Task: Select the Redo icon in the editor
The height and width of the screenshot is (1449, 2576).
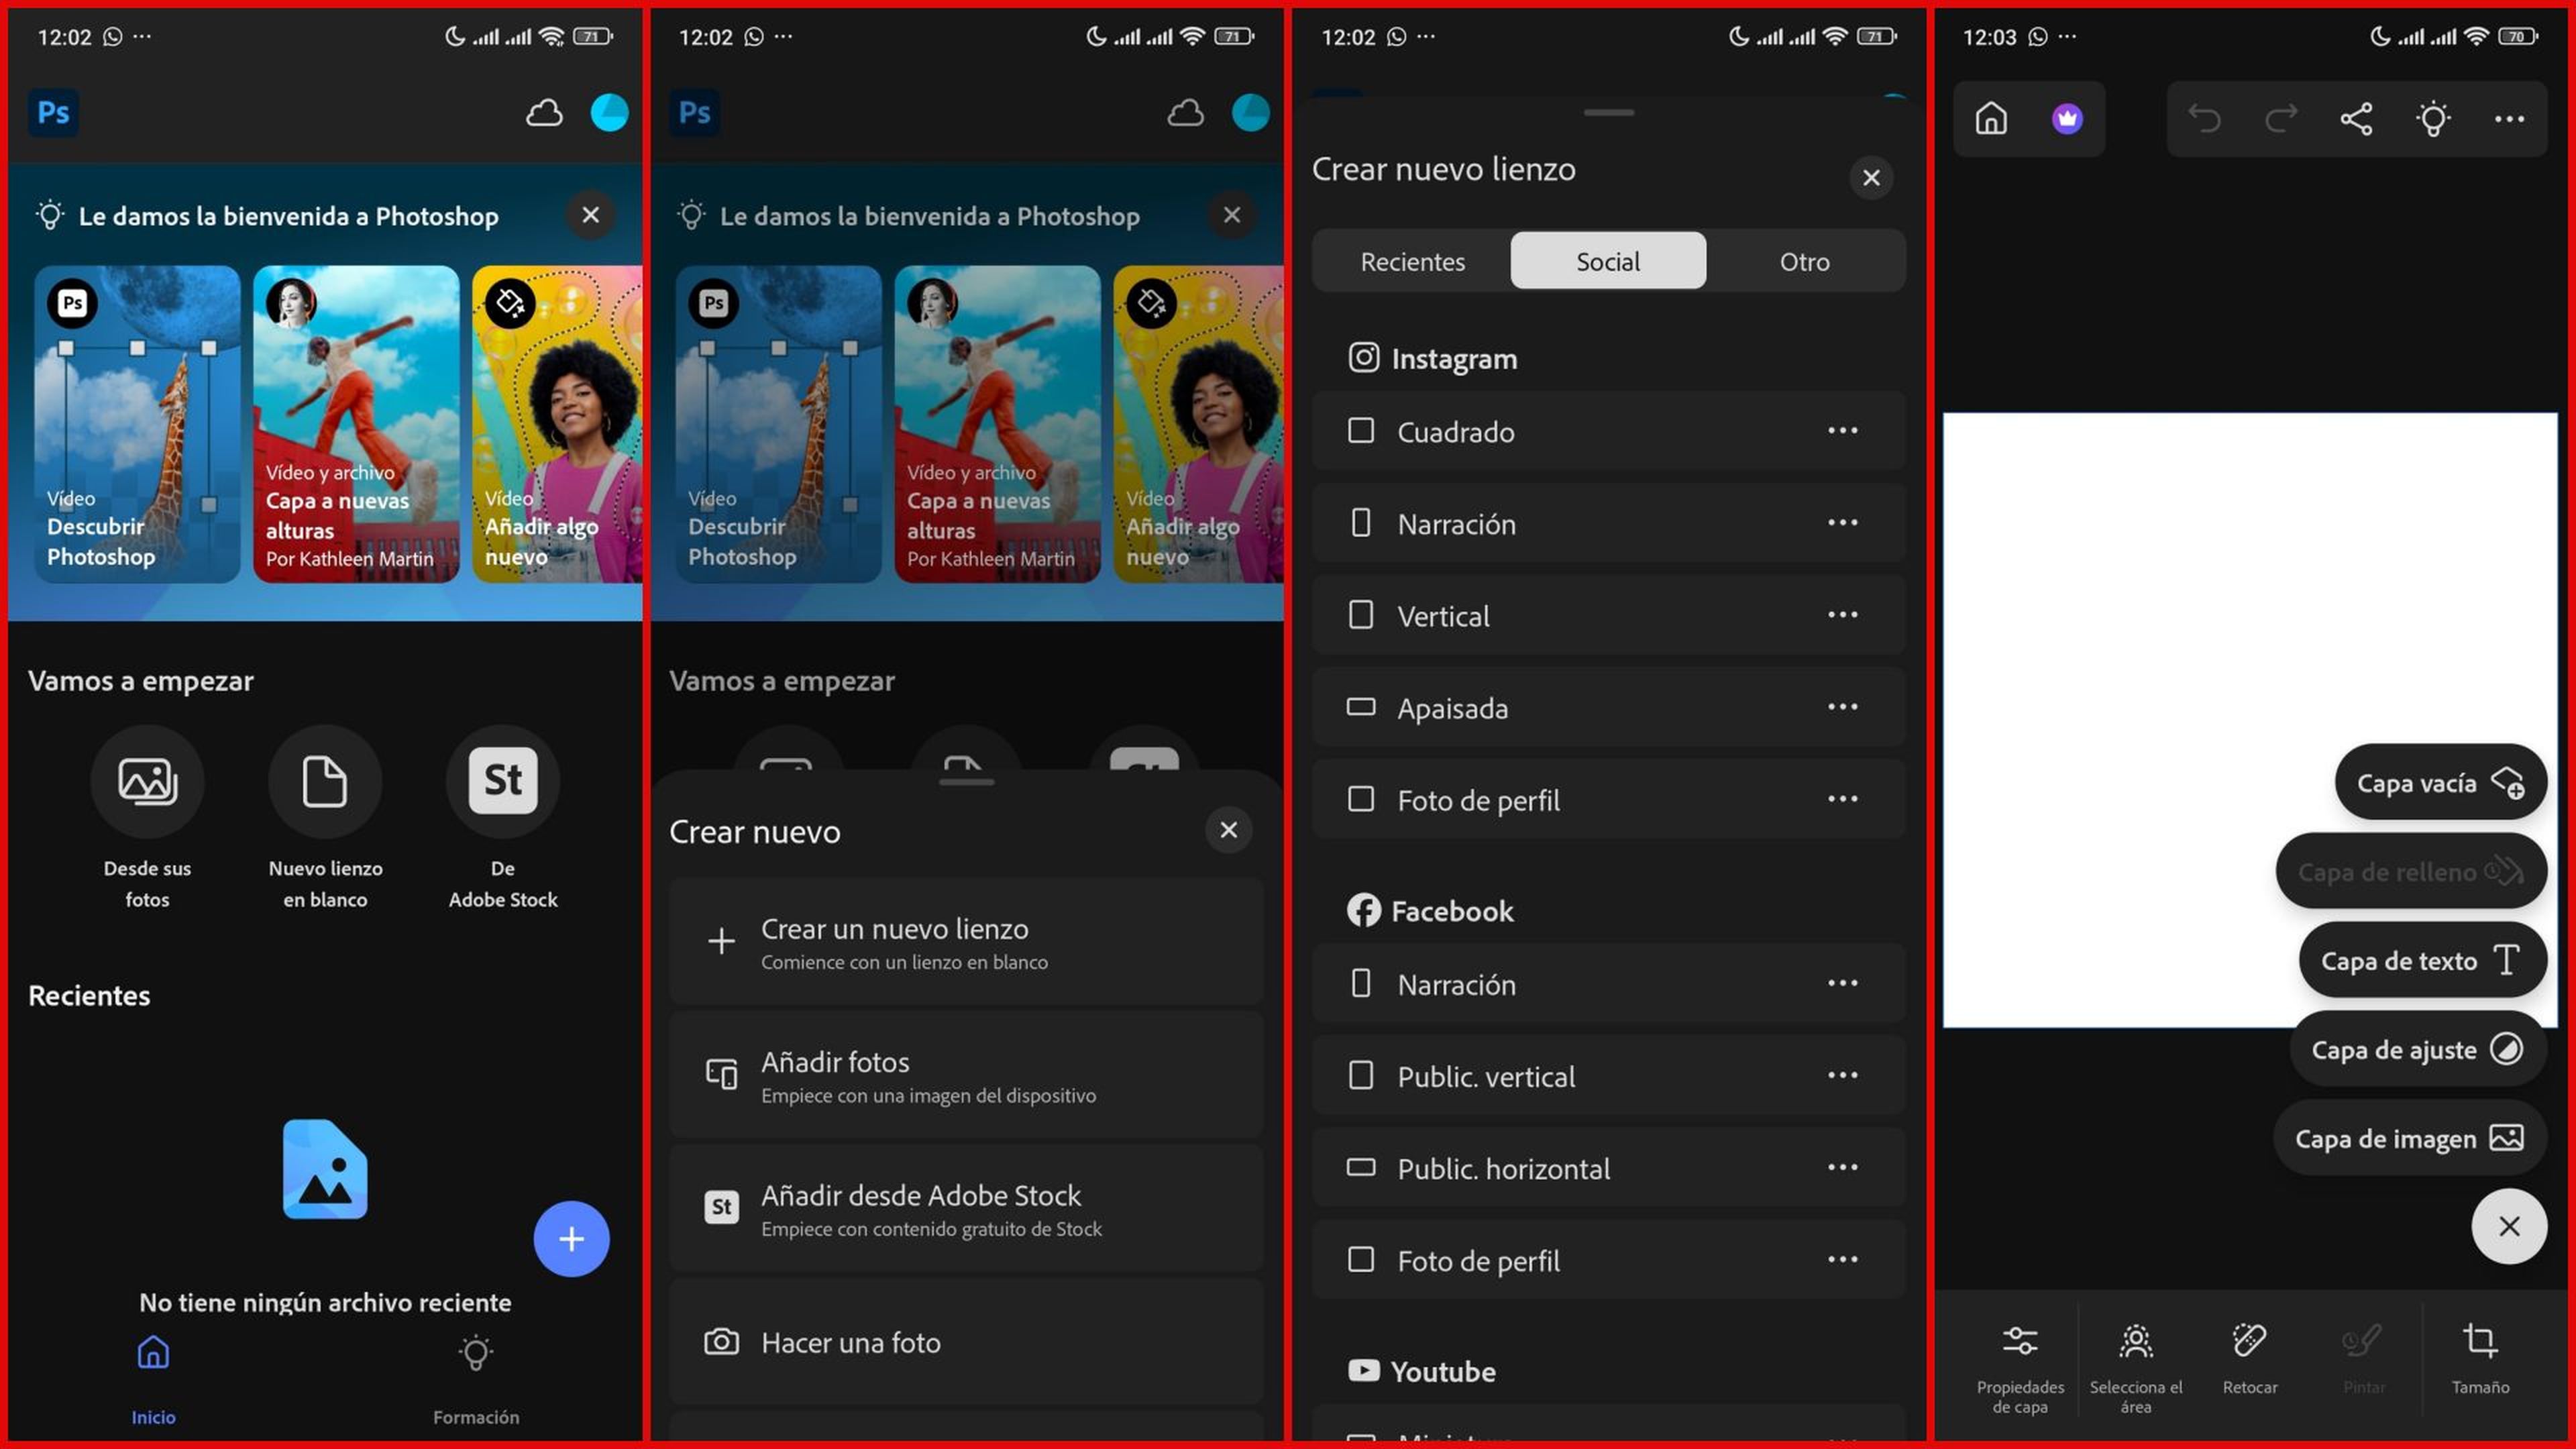Action: [2280, 118]
